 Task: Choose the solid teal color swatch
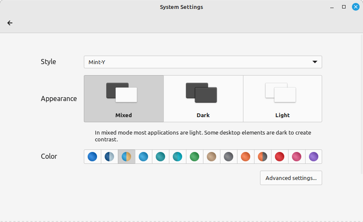tap(160, 157)
